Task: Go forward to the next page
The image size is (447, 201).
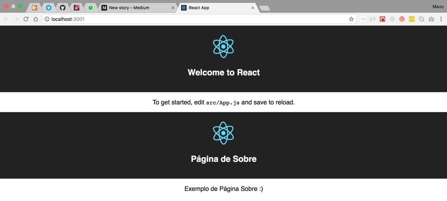Action: (x=16, y=19)
